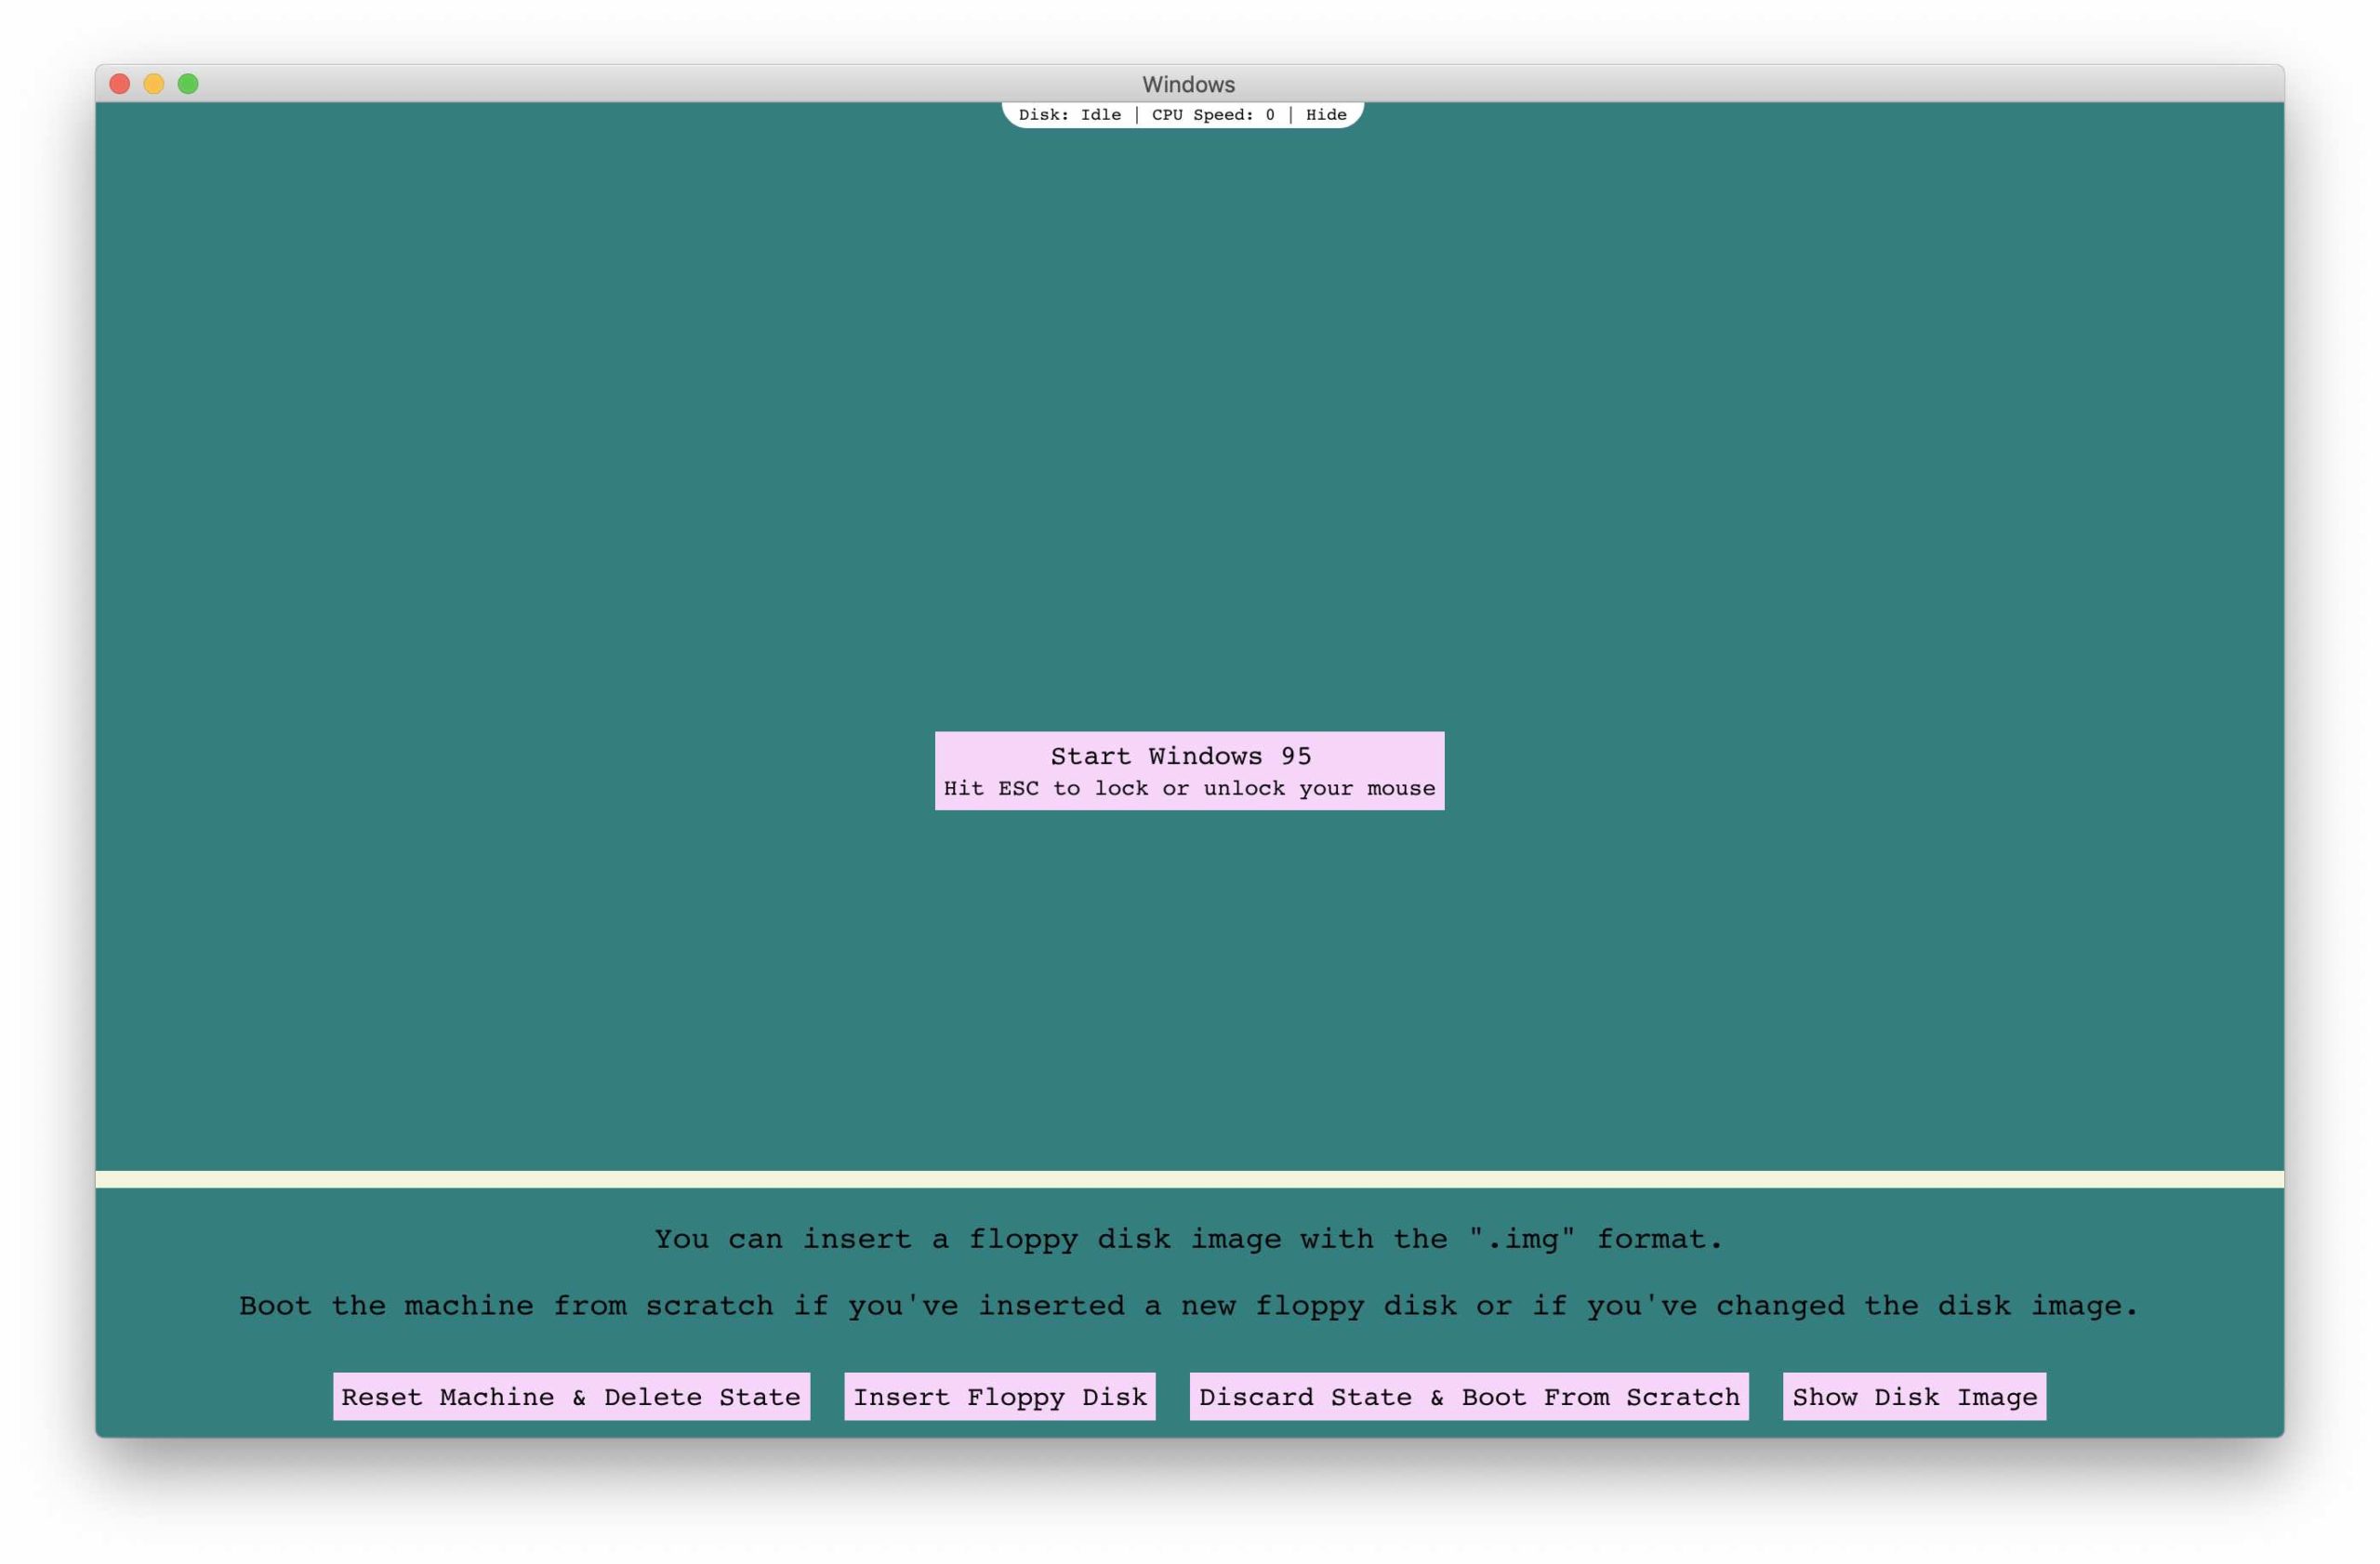Click the separator between Disk and CPU status
Image resolution: width=2380 pixels, height=1564 pixels.
point(1139,114)
